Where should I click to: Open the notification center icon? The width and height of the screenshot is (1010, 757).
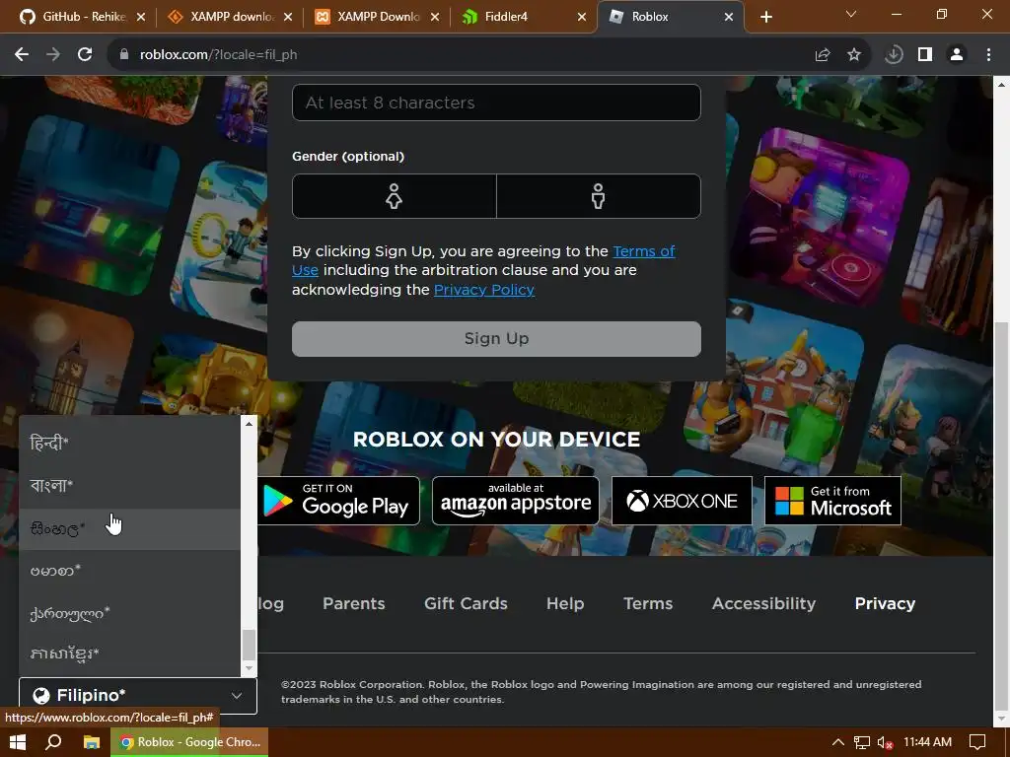click(x=977, y=742)
